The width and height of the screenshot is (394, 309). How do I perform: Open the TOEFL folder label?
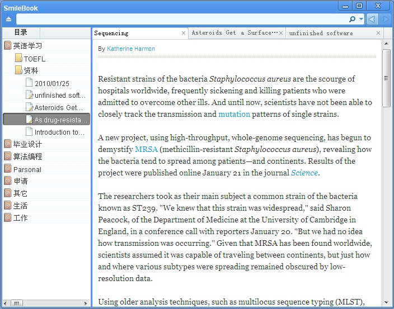coord(35,59)
